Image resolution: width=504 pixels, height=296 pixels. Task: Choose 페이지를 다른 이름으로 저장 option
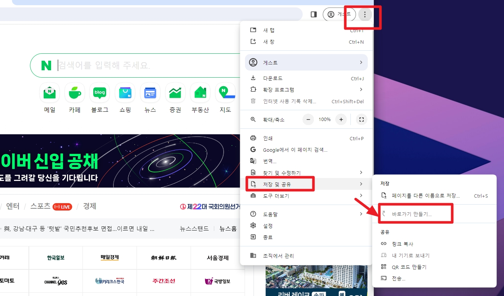tap(434, 196)
